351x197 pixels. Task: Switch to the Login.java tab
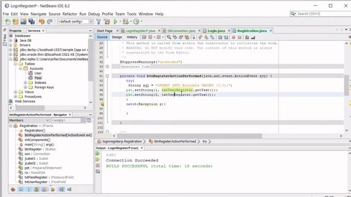pyautogui.click(x=216, y=31)
